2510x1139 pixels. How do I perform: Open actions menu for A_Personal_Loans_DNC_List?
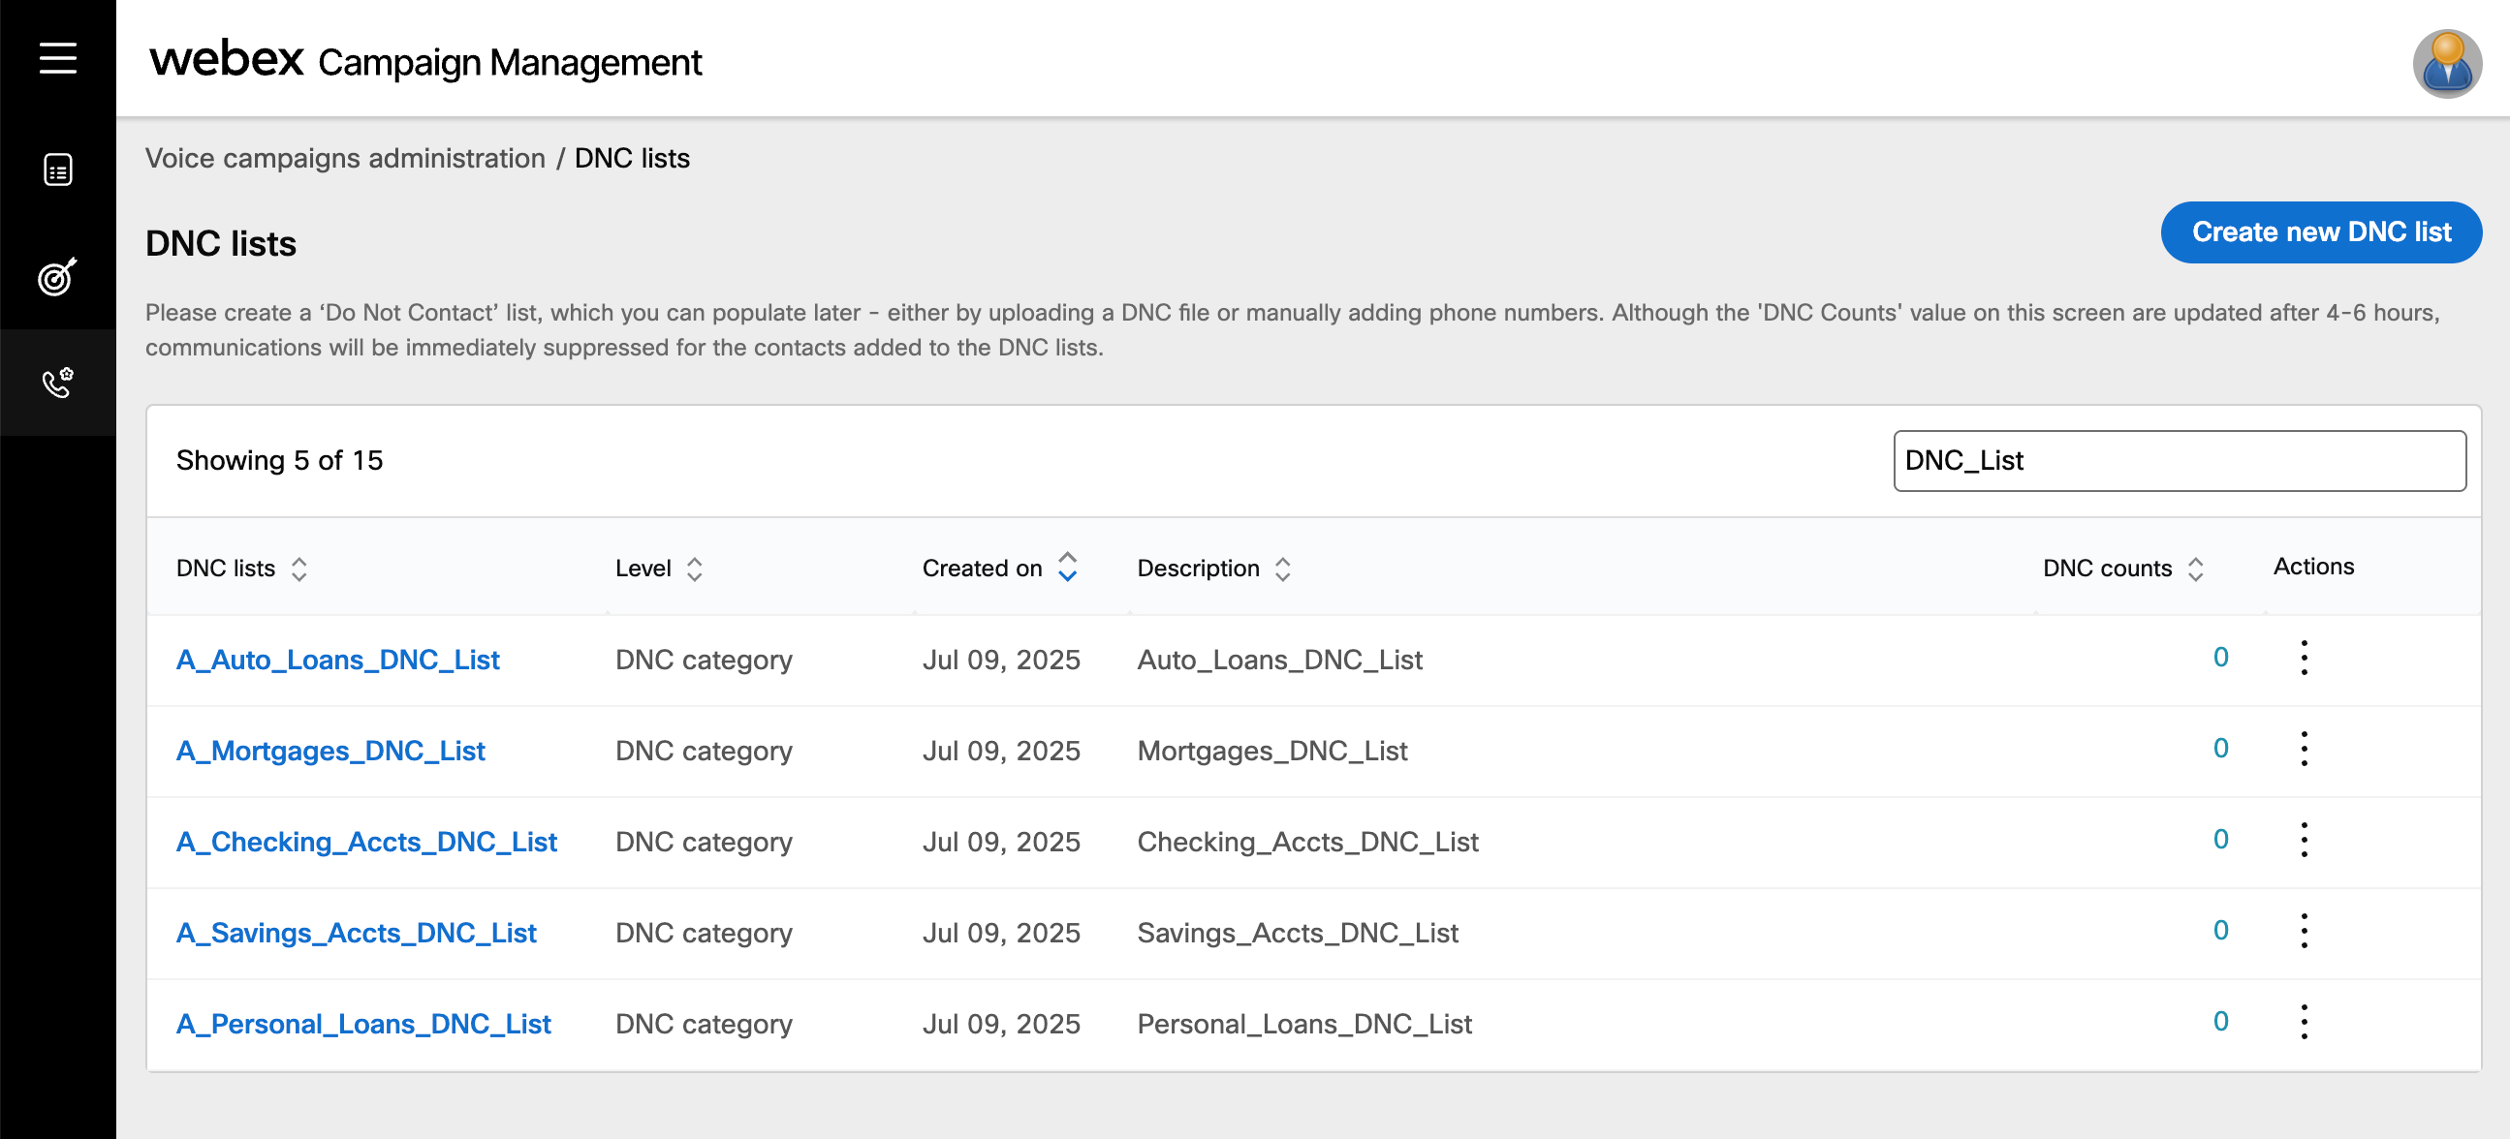click(x=2304, y=1022)
